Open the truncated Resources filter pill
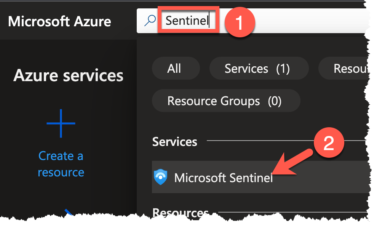The height and width of the screenshot is (240, 390). 354,68
